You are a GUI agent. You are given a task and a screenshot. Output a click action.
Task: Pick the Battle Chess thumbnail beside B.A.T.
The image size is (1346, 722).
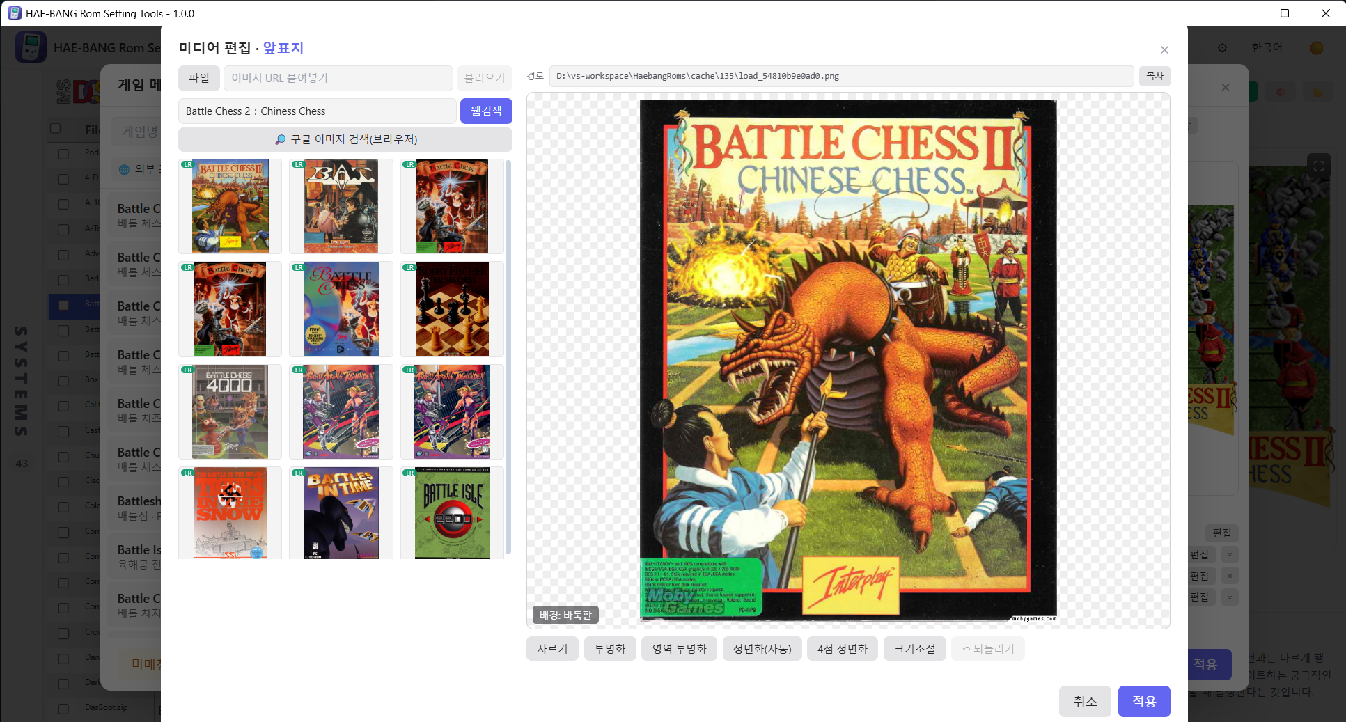point(452,206)
